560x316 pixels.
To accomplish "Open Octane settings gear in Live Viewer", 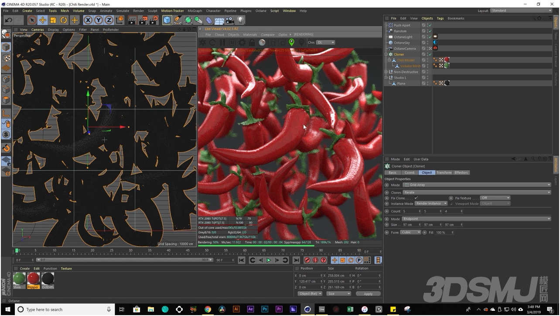I will 242,42.
